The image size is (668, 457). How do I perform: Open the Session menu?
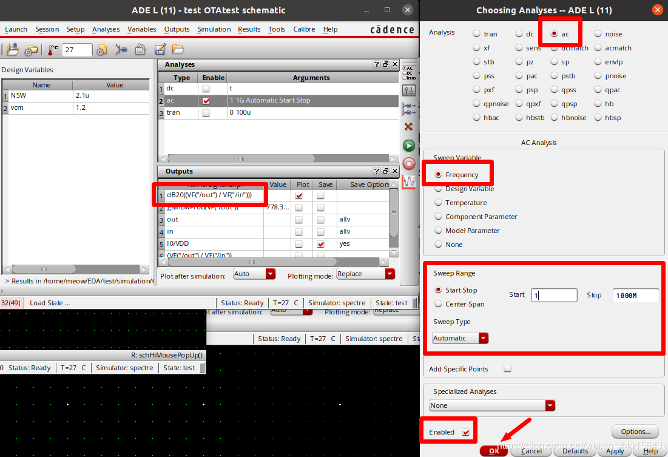(x=47, y=29)
